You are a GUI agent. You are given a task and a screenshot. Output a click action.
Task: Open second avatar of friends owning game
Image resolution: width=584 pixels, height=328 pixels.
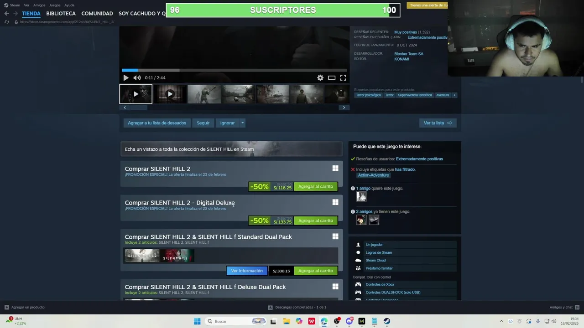tap(374, 220)
